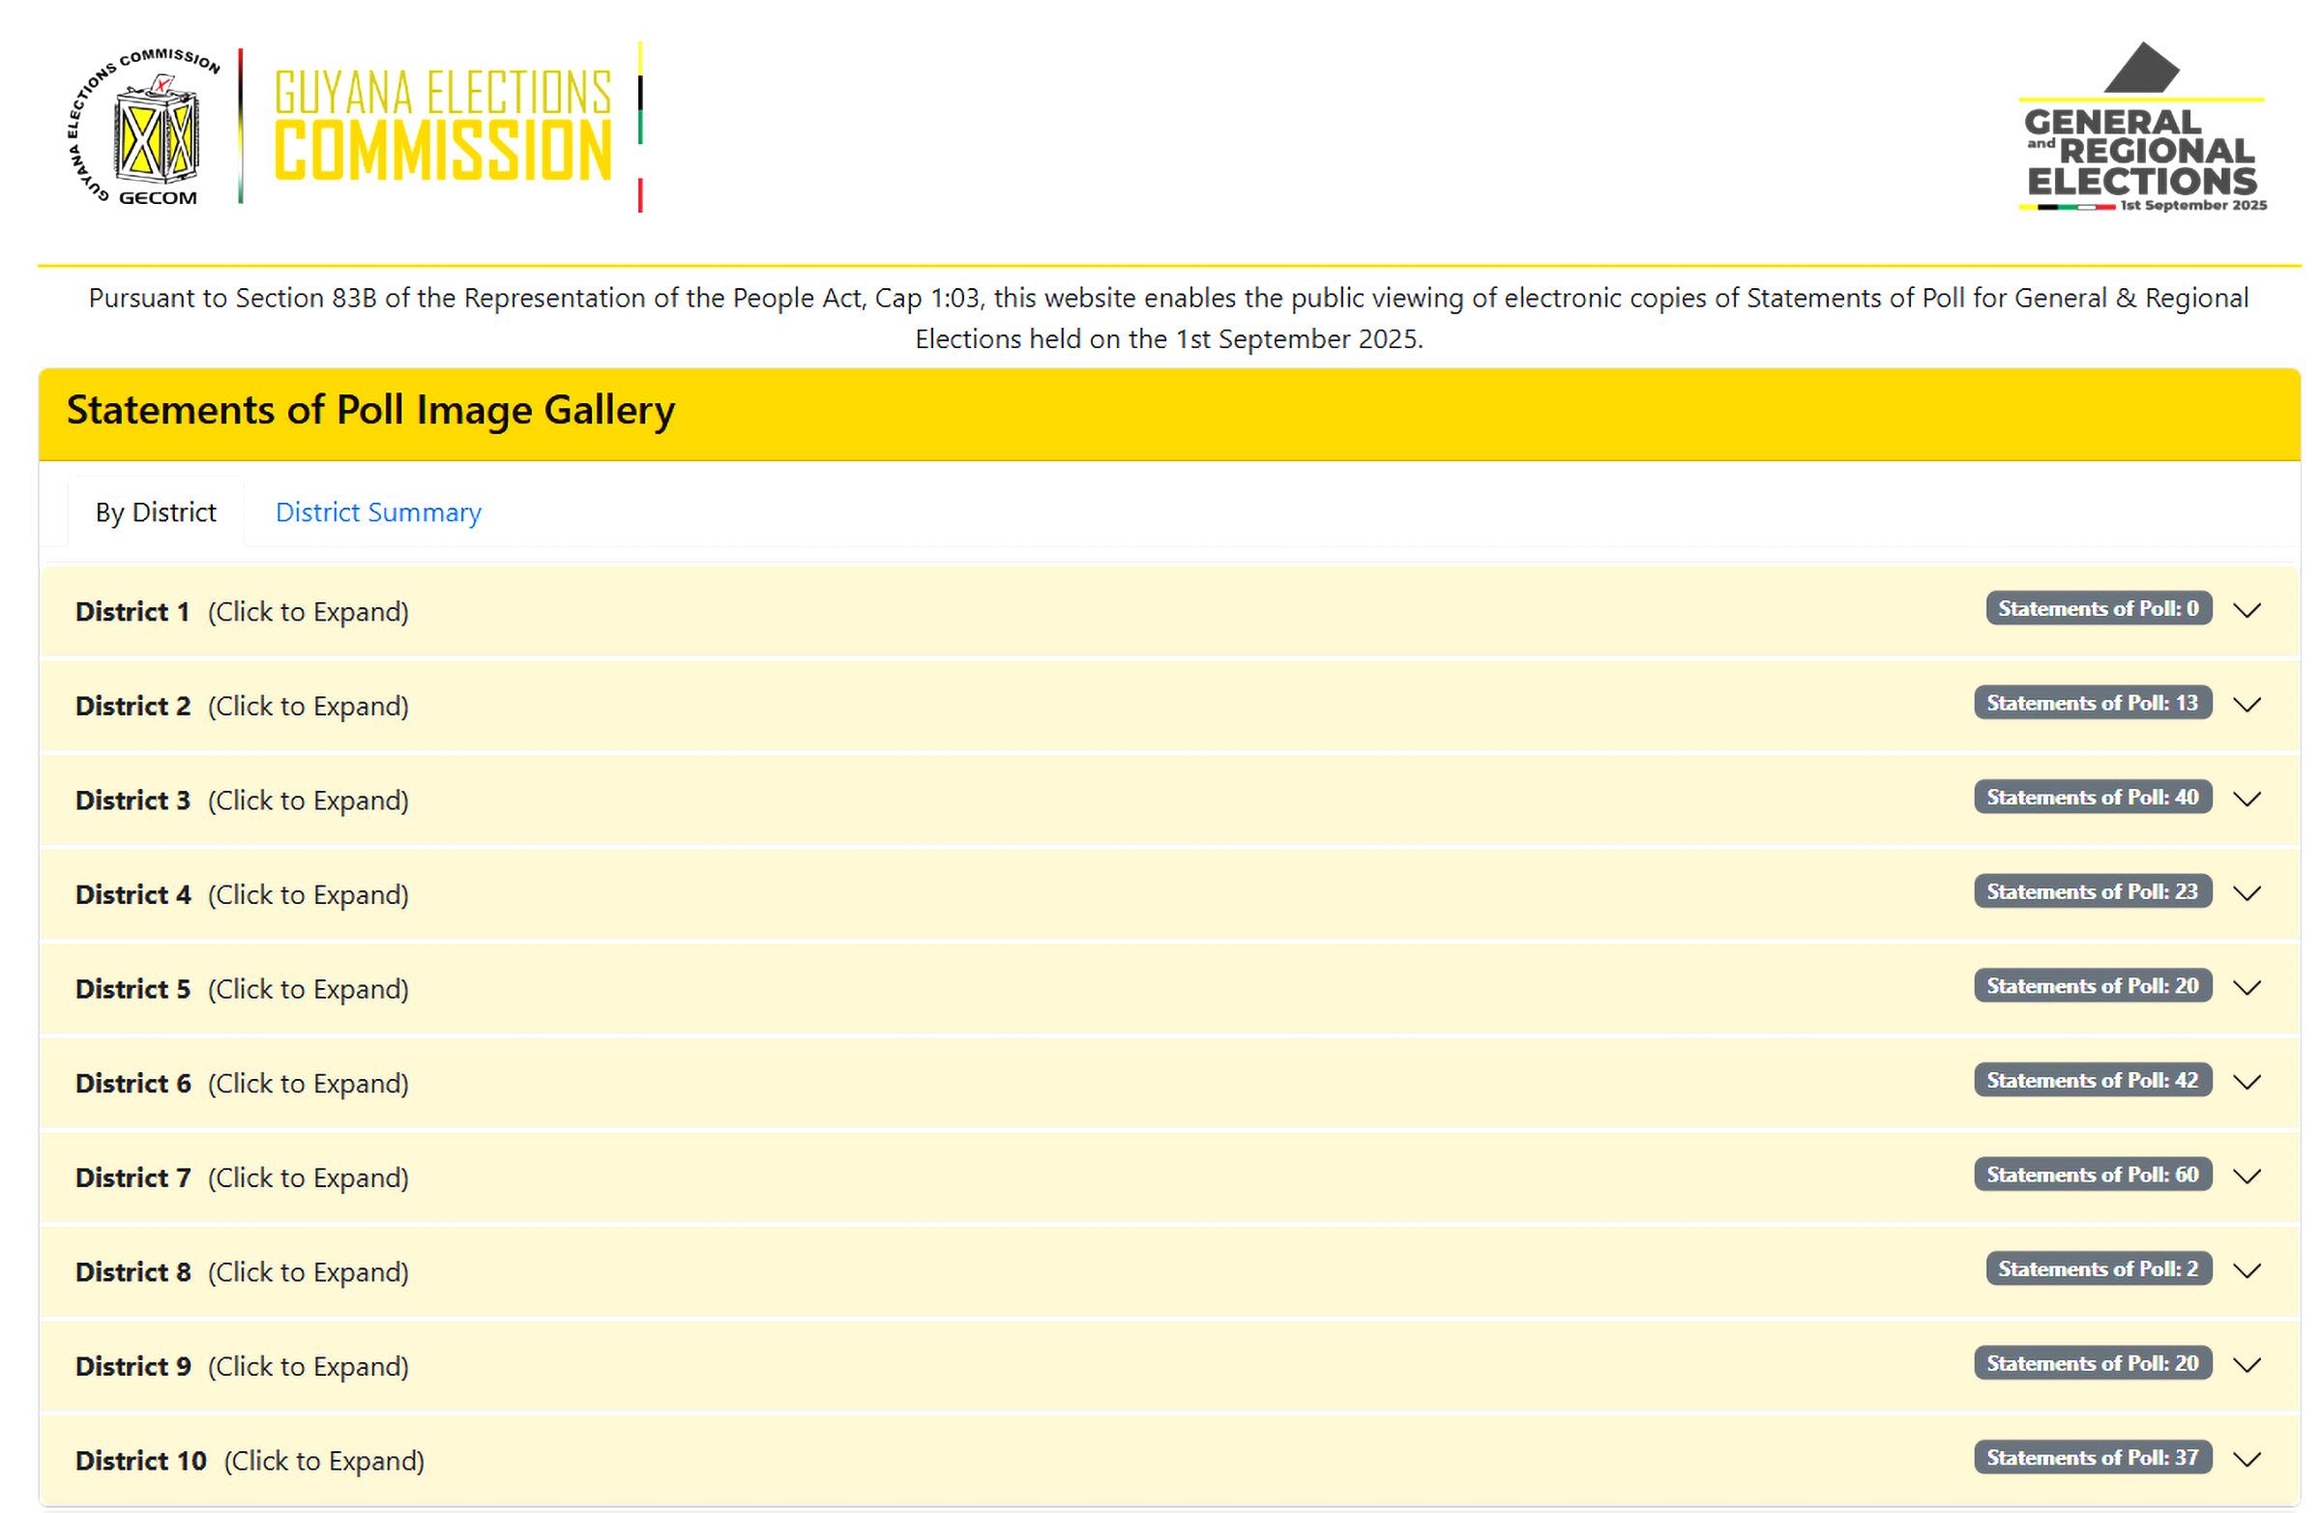2321x1513 pixels.
Task: Expand District 8 statements list
Action: click(x=242, y=1272)
